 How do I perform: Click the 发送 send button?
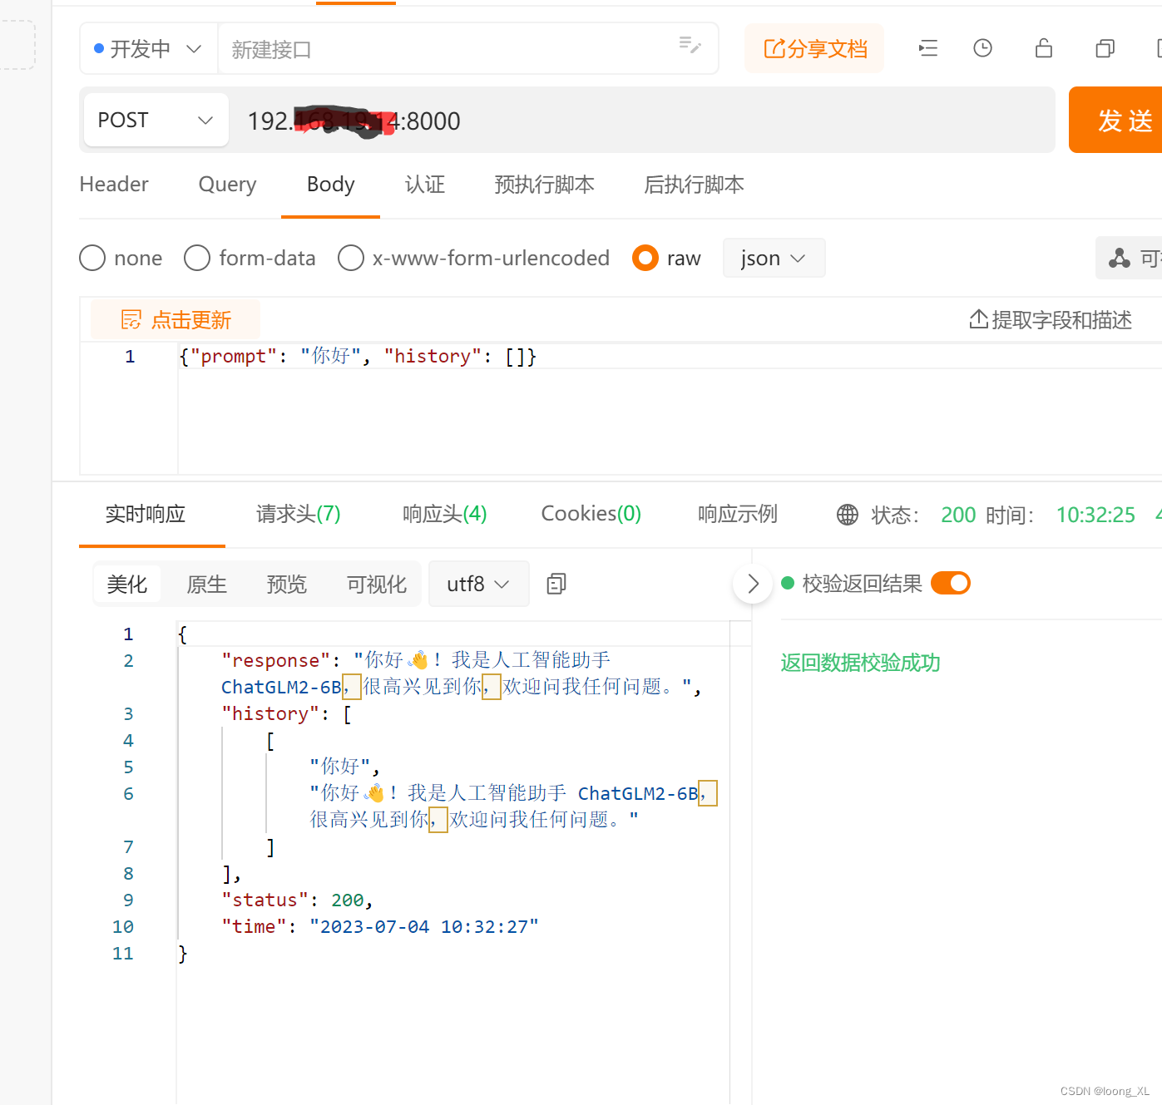[x=1115, y=120]
